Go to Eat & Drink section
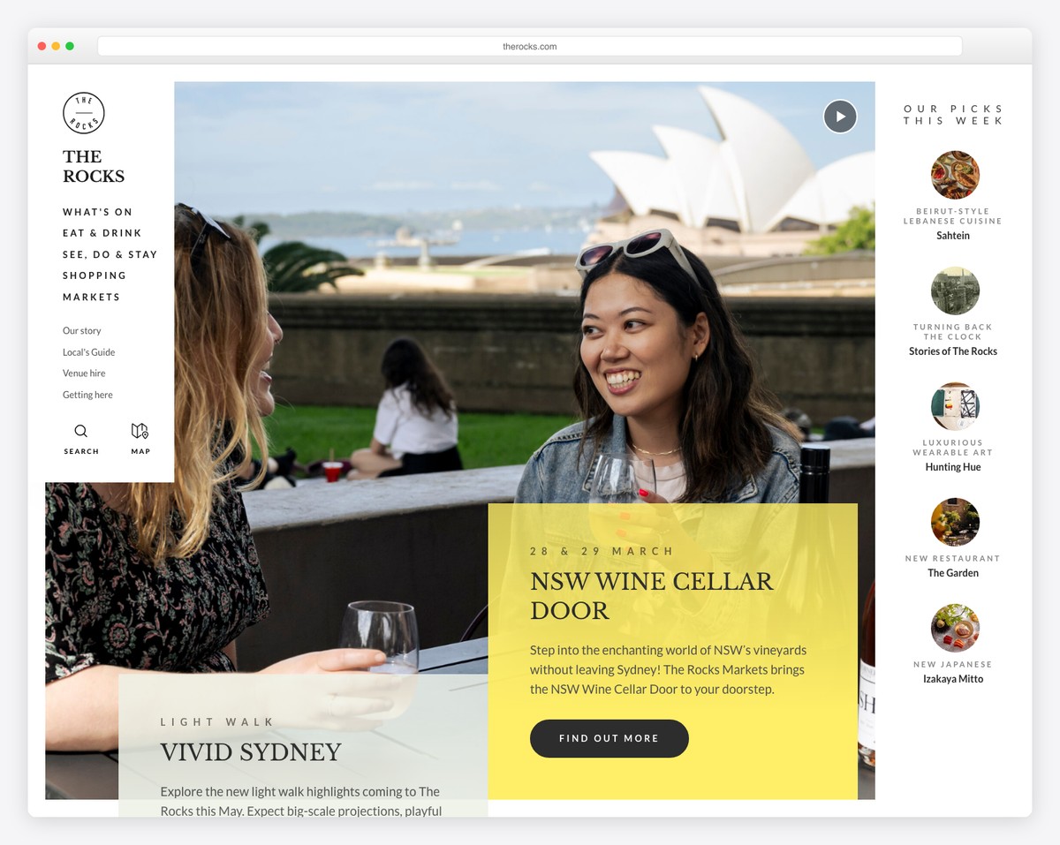Image resolution: width=1060 pixels, height=845 pixels. pos(102,233)
